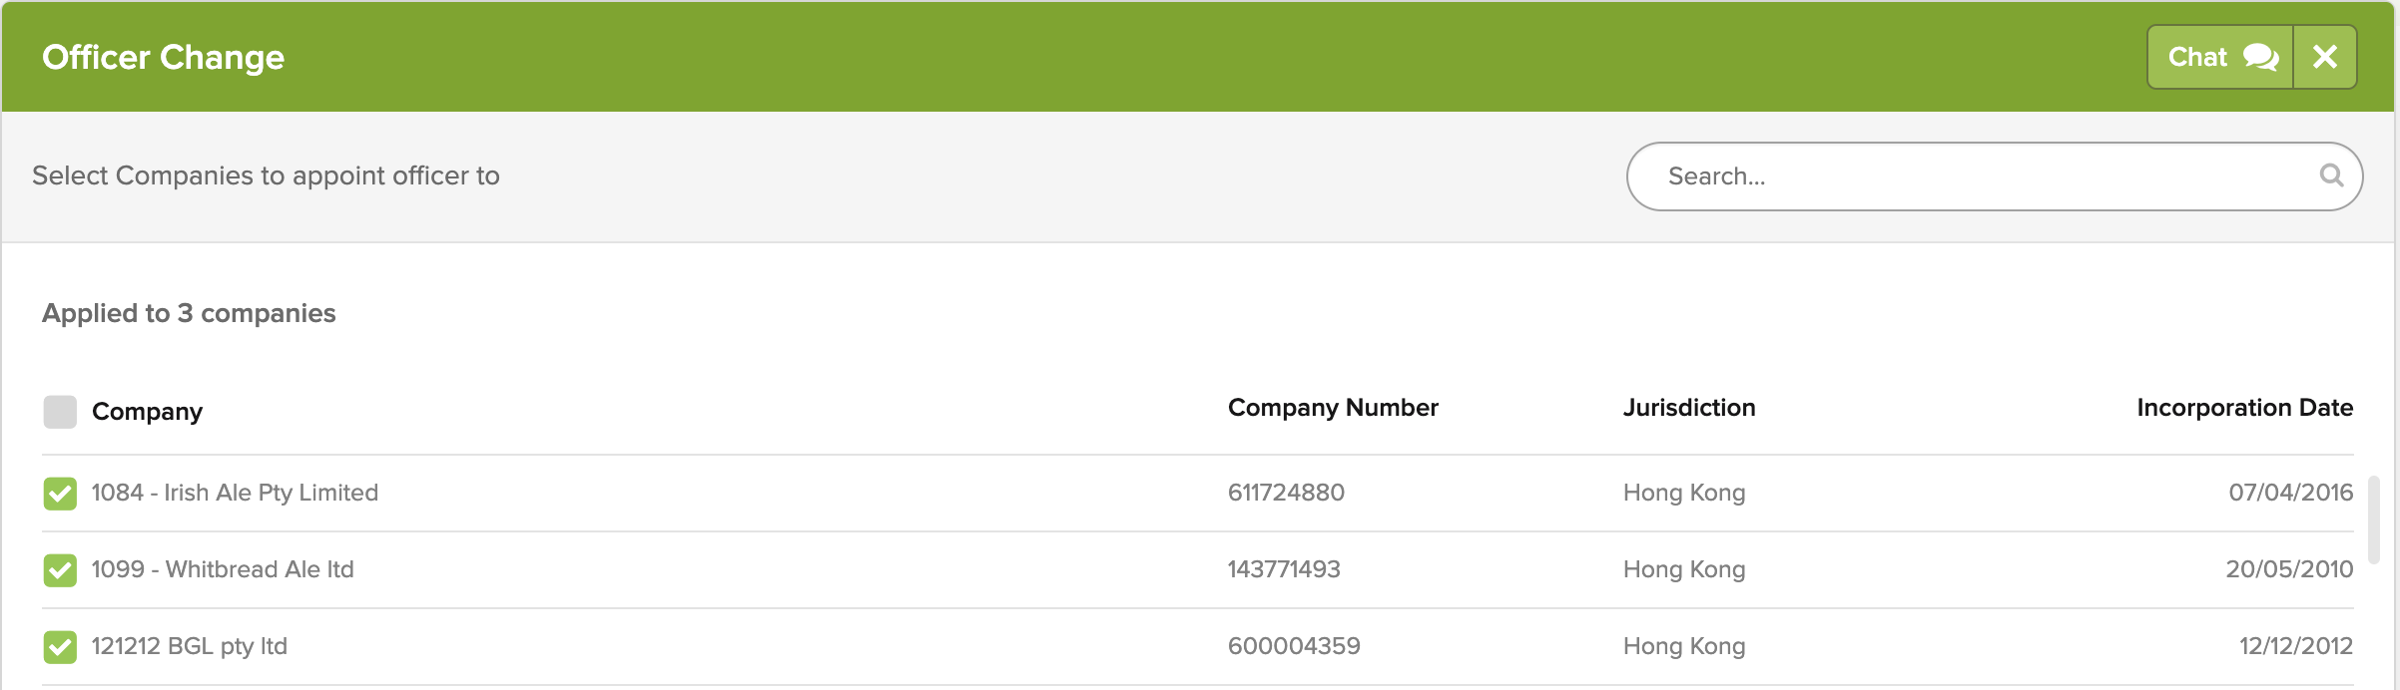Uncheck 1084 - Irish Ale Pty Limited

pos(60,493)
